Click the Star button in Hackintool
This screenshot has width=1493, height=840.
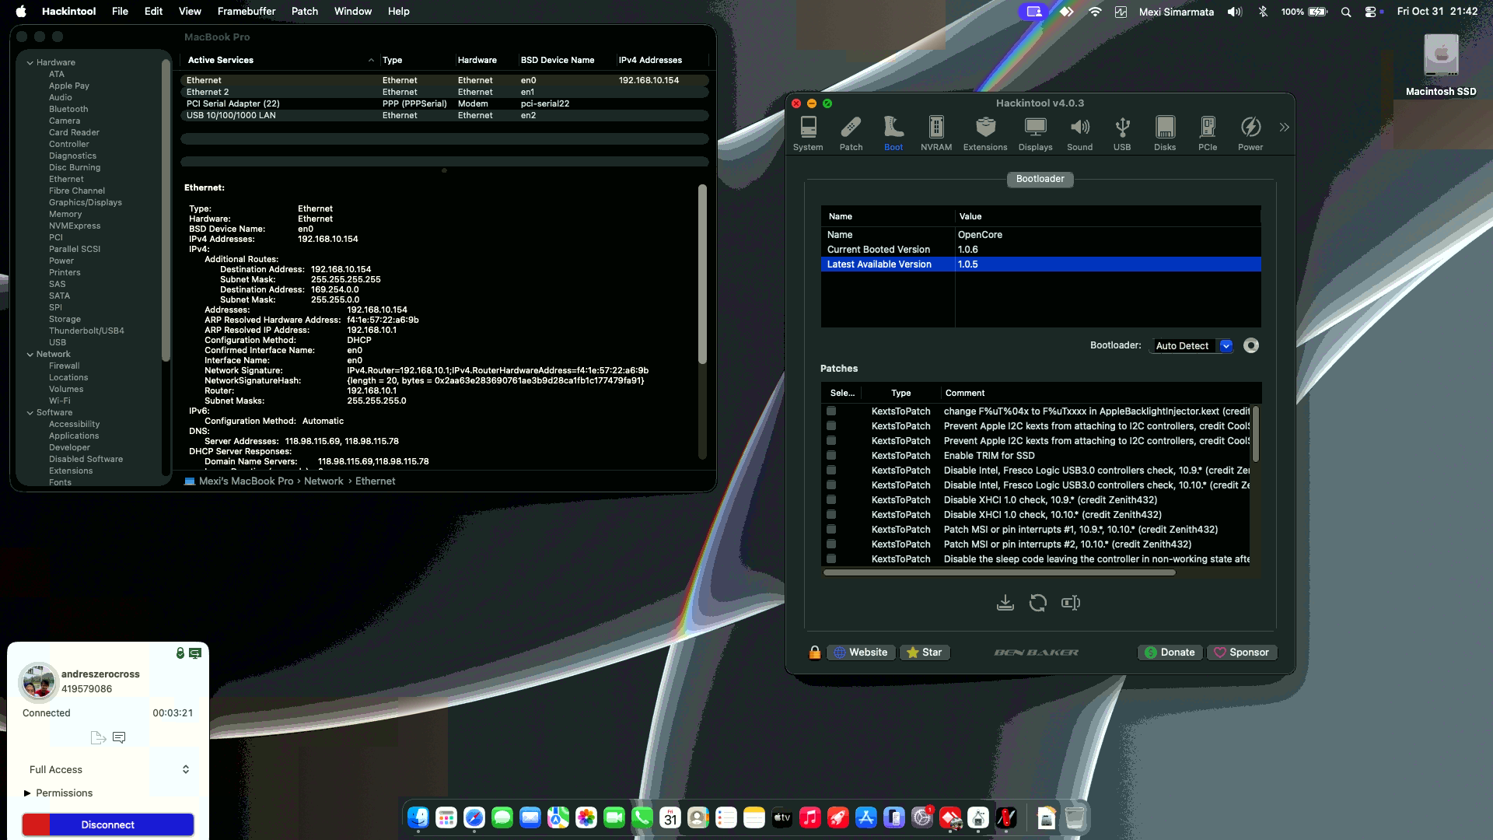point(925,653)
